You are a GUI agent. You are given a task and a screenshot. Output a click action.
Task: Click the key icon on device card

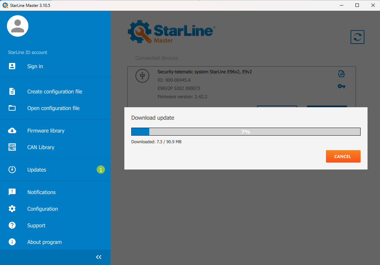click(341, 86)
